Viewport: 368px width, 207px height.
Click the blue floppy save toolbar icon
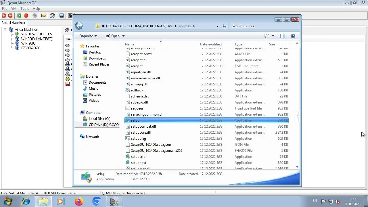(x=61, y=16)
